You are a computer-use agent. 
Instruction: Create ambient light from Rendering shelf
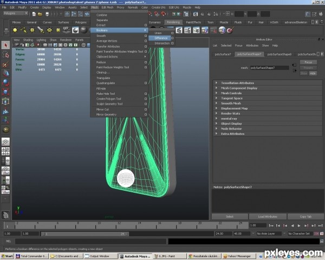point(15,30)
